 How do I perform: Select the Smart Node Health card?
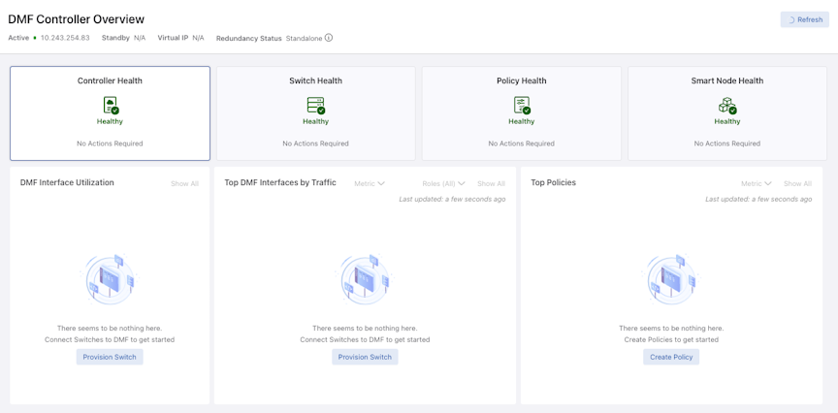click(x=727, y=113)
